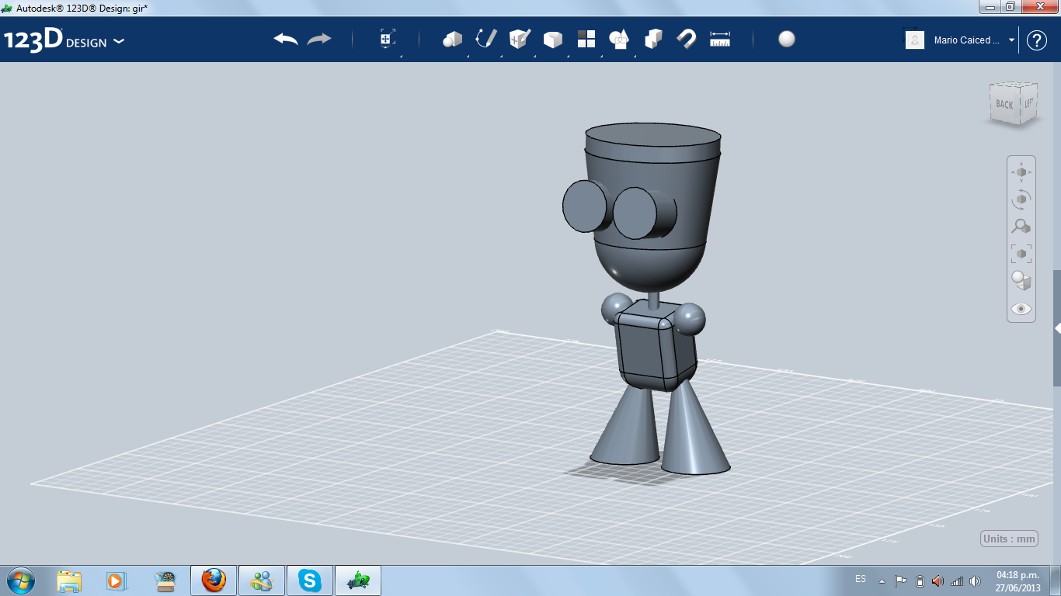Toggle visibility with the eye icon

(1021, 309)
